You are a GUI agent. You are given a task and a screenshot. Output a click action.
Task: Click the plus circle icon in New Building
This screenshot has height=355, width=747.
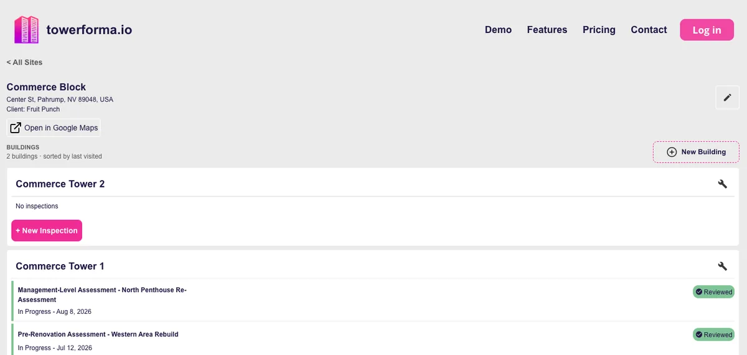tap(672, 152)
